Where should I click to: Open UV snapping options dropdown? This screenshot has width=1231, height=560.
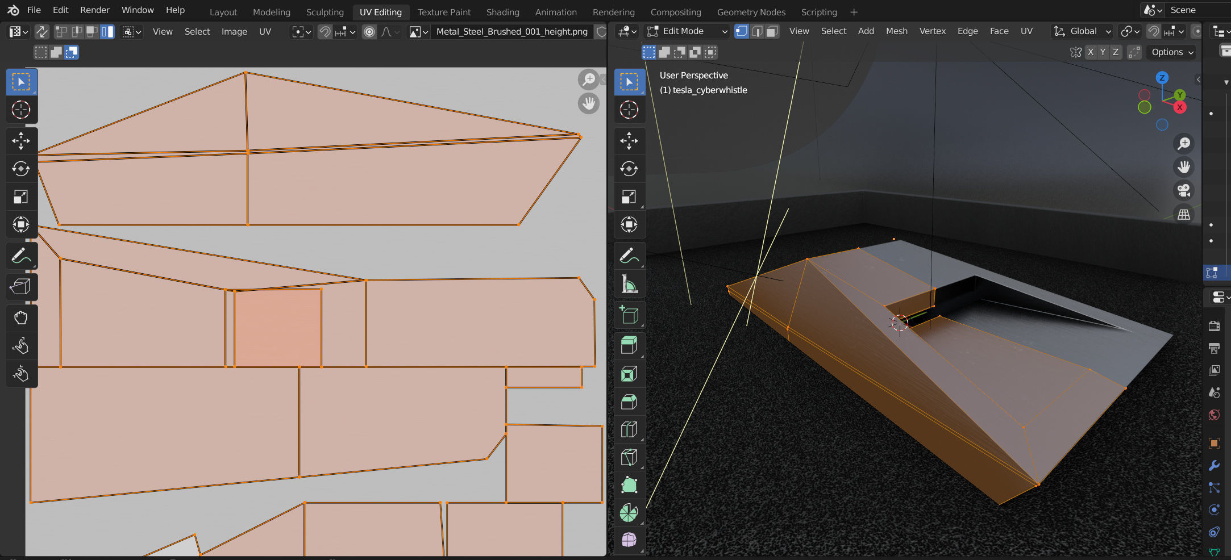345,32
